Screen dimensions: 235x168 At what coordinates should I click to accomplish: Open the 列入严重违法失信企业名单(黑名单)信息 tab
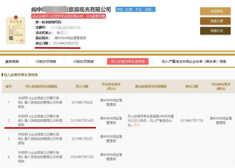[x=194, y=61]
